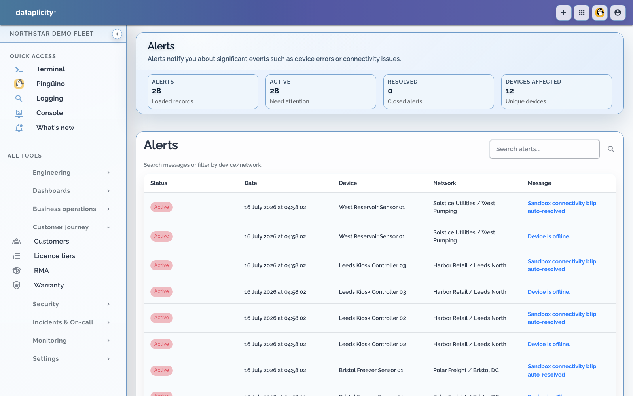
Task: Click the Licence tiers list icon
Action: click(17, 256)
